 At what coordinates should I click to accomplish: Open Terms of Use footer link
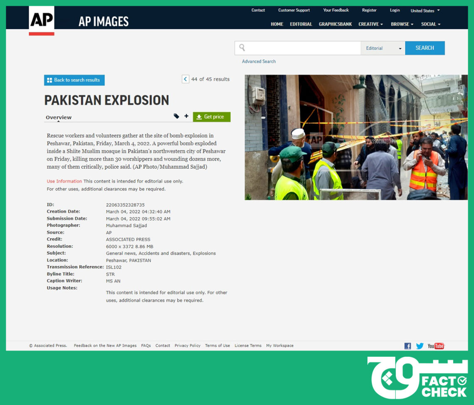[x=217, y=346]
